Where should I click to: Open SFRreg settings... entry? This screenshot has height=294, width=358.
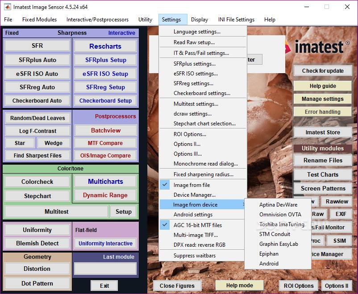click(203, 83)
